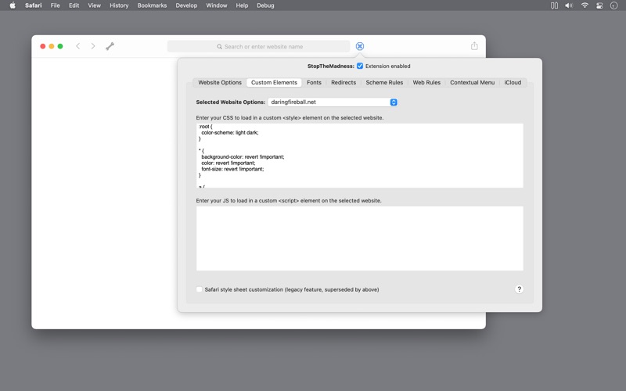
Task: Open the Help menu
Action: 242,5
